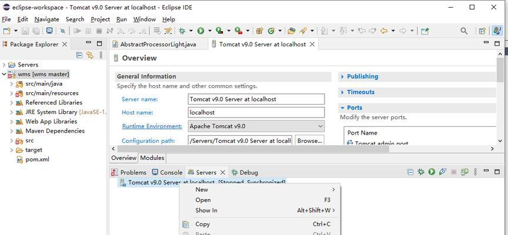508x235 pixels.
Task: Select pom.xml in Package Explorer
Action: pyautogui.click(x=33, y=160)
